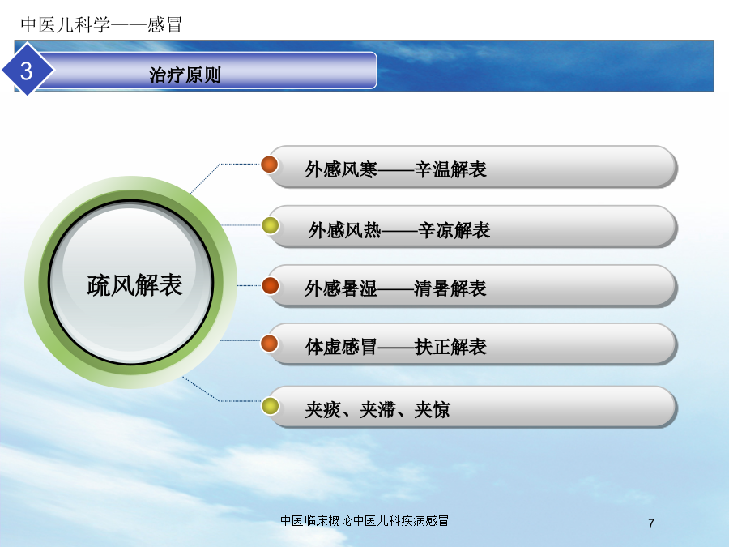The image size is (729, 547).
Task: Click the orange bullet beside 外感风寒
Action: tap(269, 165)
